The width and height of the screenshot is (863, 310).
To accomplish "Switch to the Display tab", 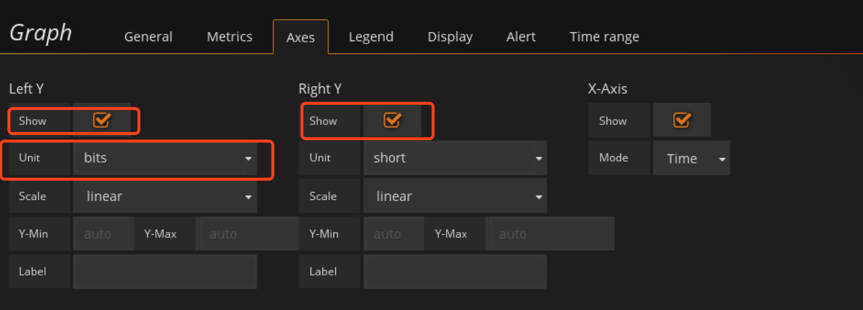I will [450, 37].
